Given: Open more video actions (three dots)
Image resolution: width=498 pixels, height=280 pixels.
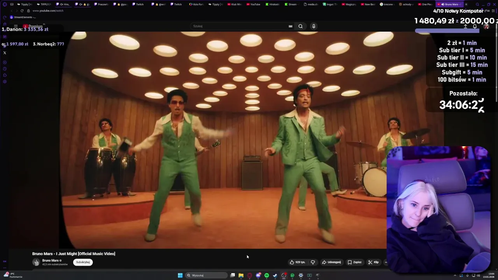Looking at the screenshot, I should pyautogui.click(x=386, y=262).
